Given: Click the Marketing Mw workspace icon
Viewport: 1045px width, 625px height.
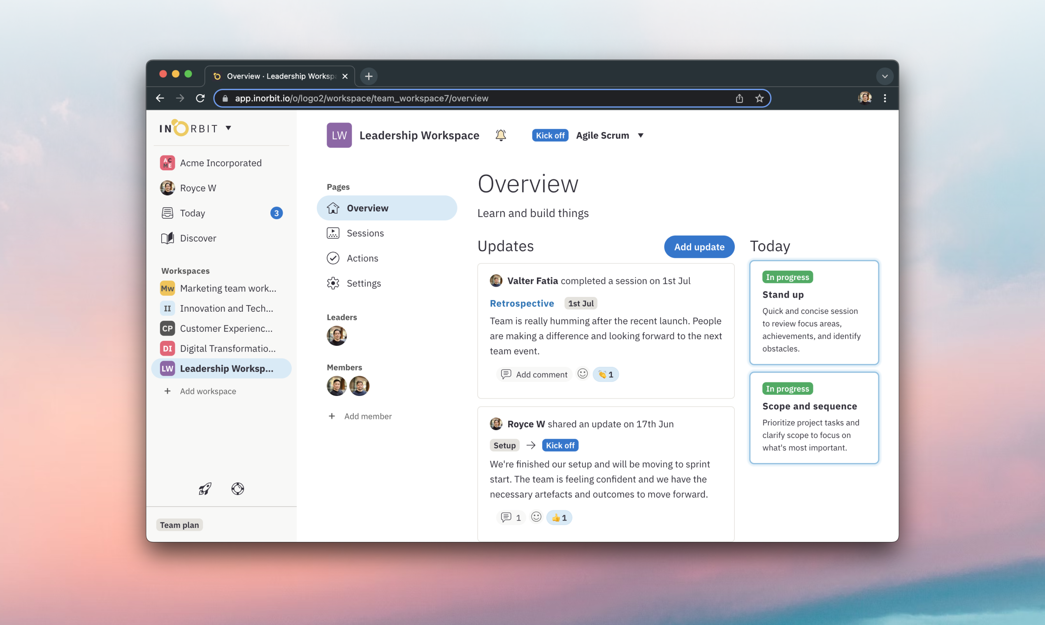Looking at the screenshot, I should tap(167, 289).
